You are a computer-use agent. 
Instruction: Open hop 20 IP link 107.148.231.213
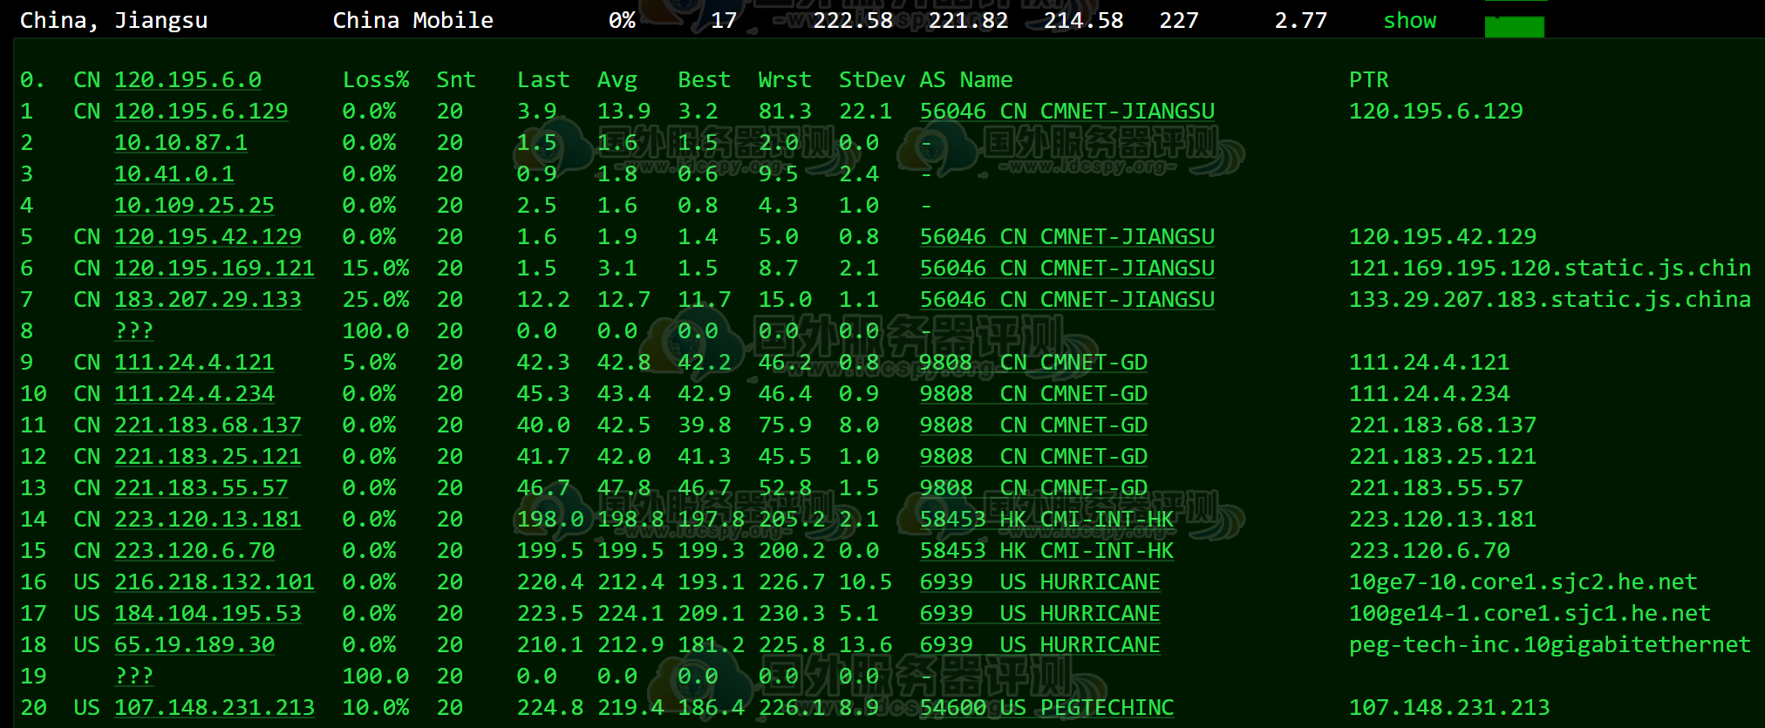pyautogui.click(x=215, y=707)
